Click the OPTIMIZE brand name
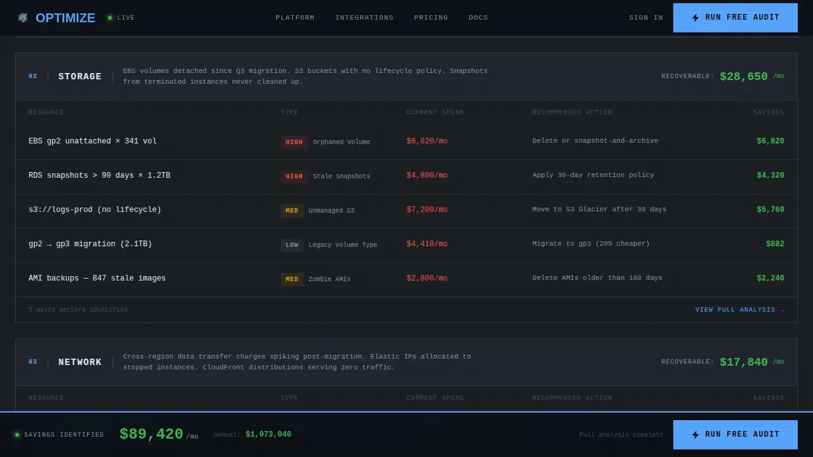 [x=65, y=18]
